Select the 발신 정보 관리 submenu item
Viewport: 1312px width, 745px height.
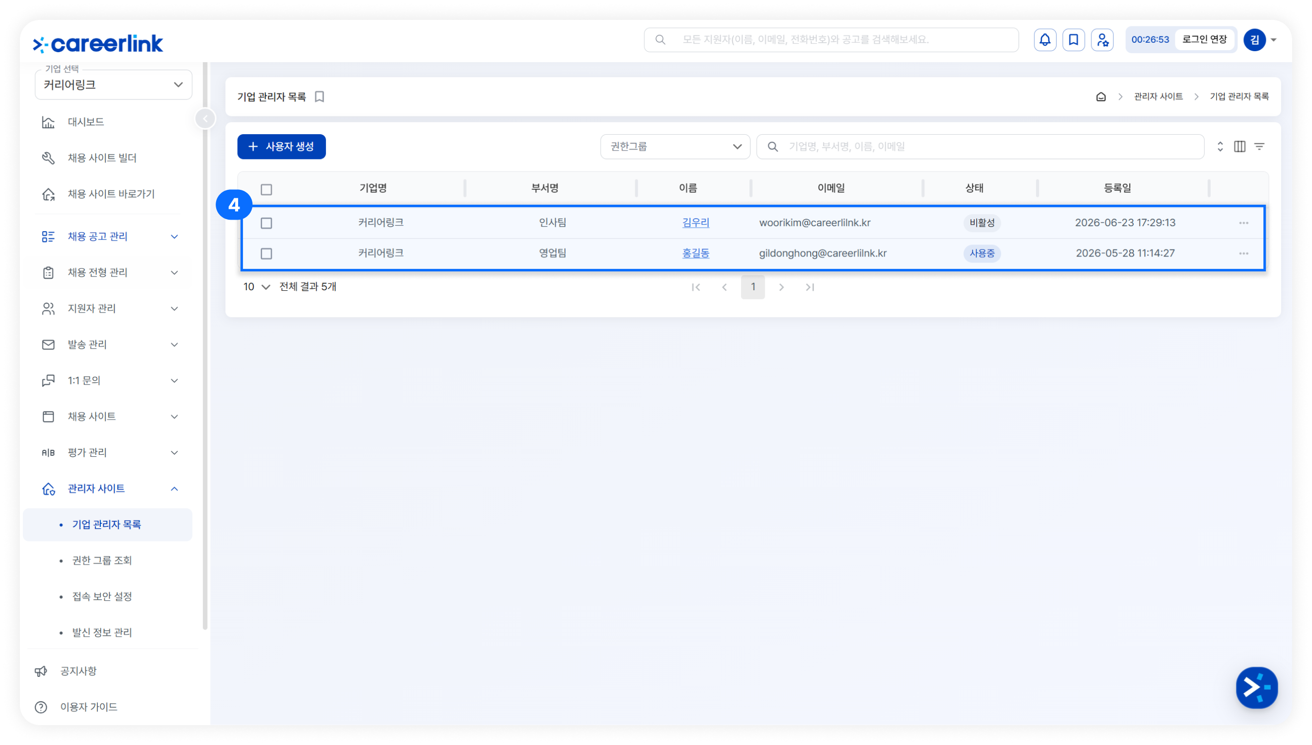pos(102,633)
